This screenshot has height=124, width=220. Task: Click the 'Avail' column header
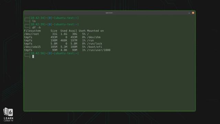[x=73, y=31]
